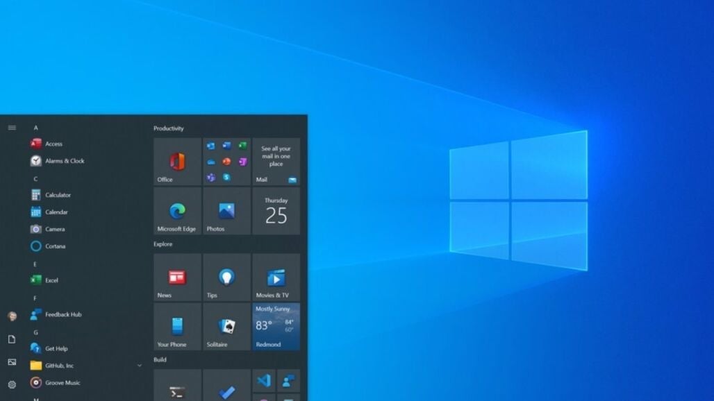Open the Tips tile
The image size is (714, 401).
coord(226,278)
